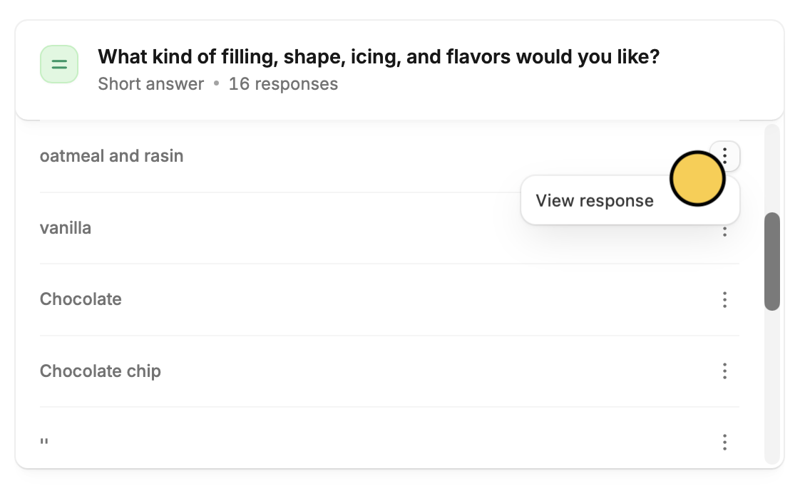Click the question title about filling and icing
Viewport: 800px width, 486px height.
[x=378, y=56]
